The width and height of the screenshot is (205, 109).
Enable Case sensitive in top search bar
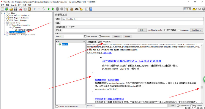[x=85, y=36]
